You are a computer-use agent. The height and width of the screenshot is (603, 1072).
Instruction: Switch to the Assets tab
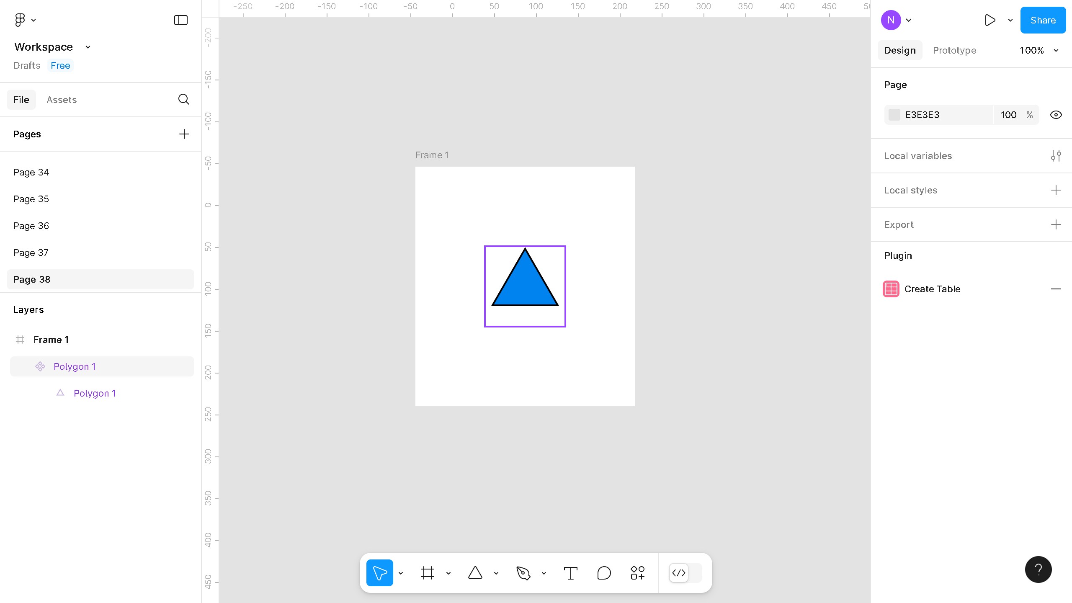point(62,100)
